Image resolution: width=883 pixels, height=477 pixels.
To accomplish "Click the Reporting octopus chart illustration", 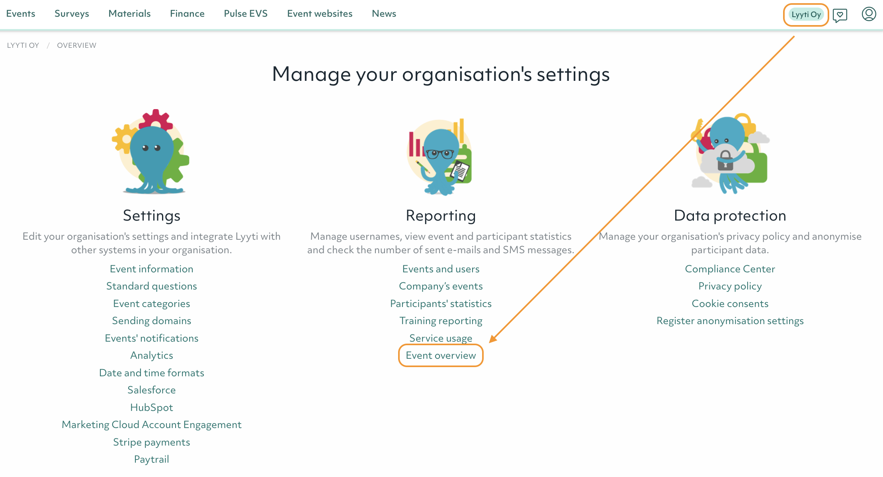I will coord(440,157).
